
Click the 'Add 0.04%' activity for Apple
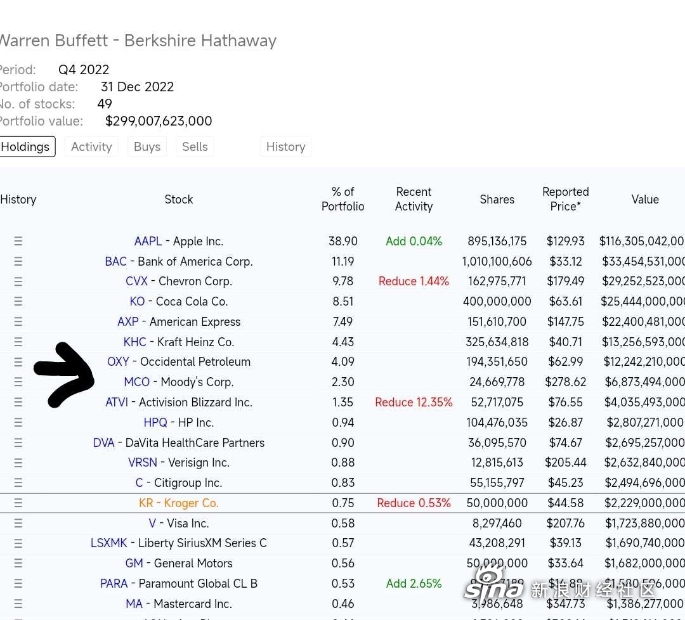[x=414, y=241]
